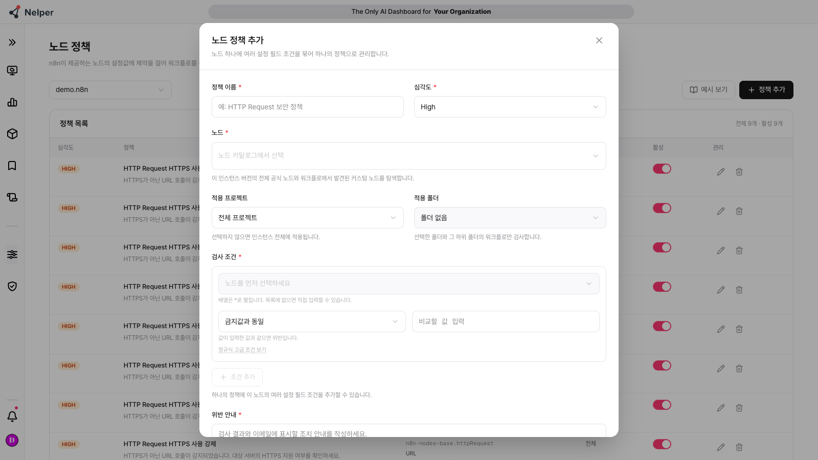Click the 조건 추가 button
This screenshot has height=460, width=818.
click(x=237, y=377)
